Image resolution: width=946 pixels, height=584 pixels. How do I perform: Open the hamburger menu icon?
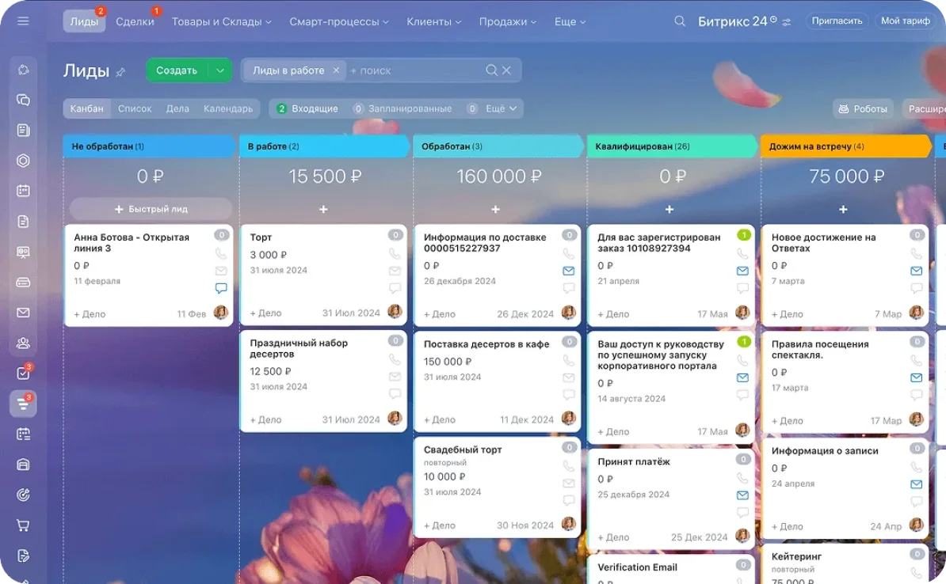click(23, 21)
